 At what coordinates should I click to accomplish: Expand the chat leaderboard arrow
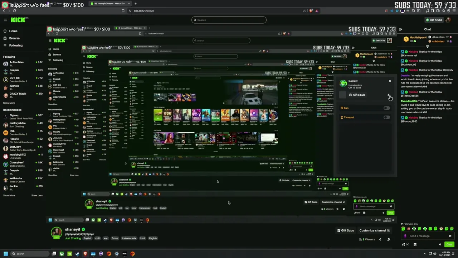tap(428, 46)
